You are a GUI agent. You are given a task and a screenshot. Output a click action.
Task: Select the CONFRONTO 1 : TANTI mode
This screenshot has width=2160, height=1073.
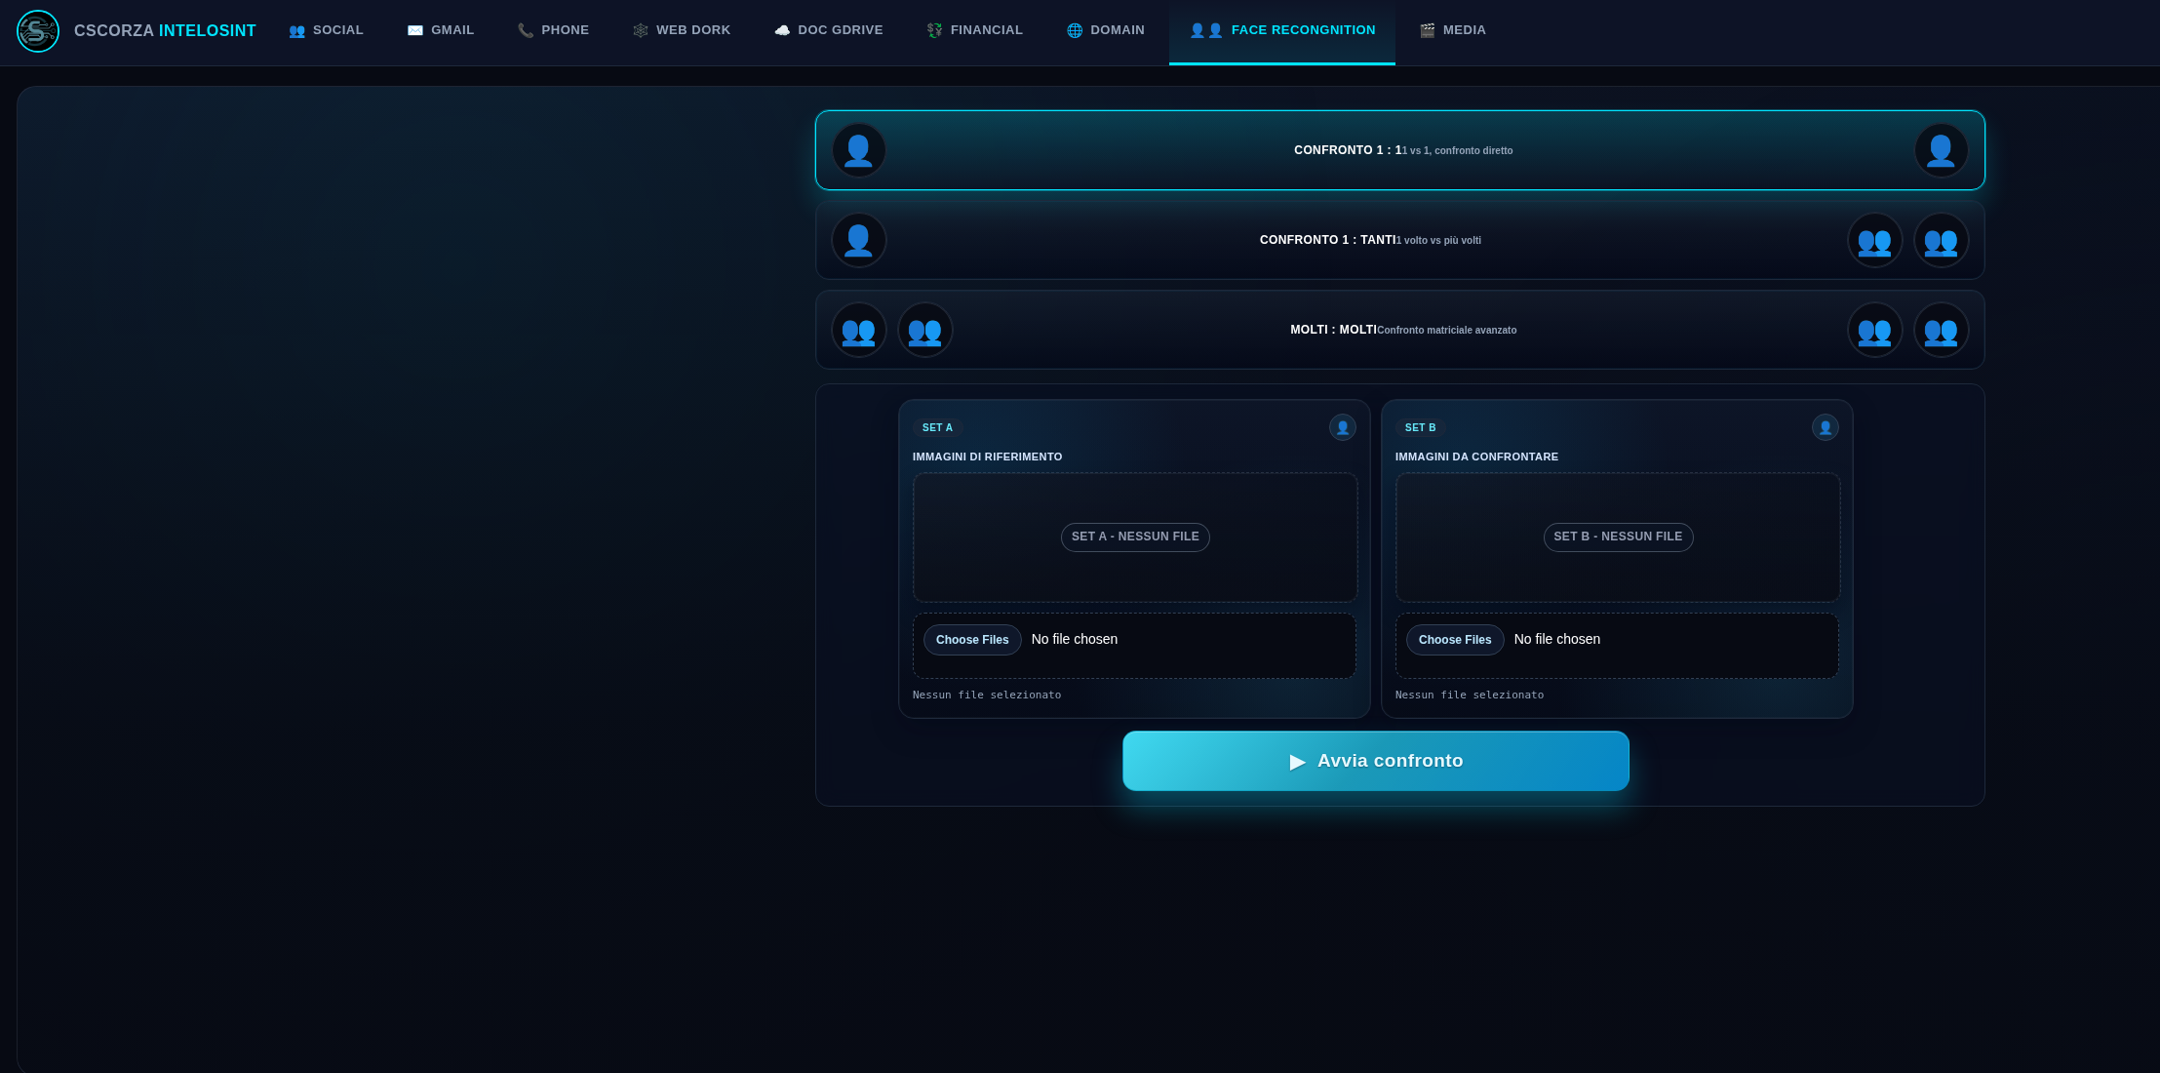point(1400,240)
